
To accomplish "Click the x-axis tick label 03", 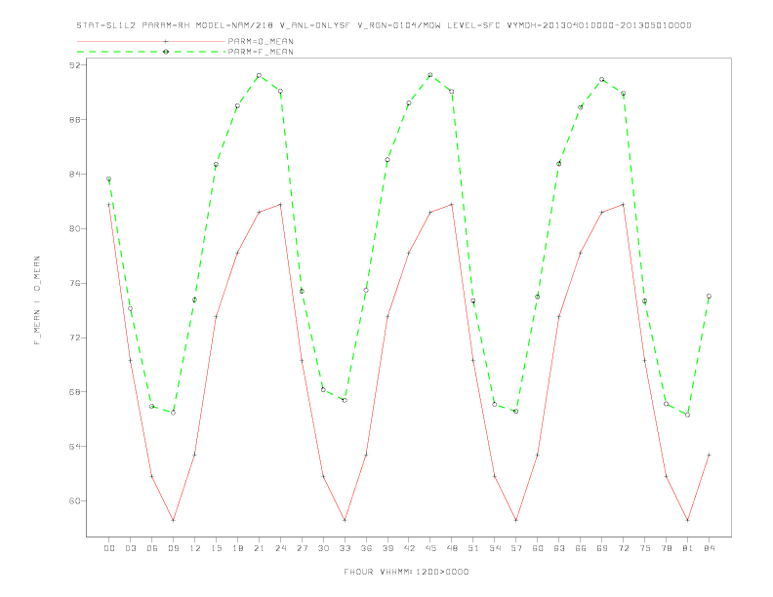I will (130, 548).
